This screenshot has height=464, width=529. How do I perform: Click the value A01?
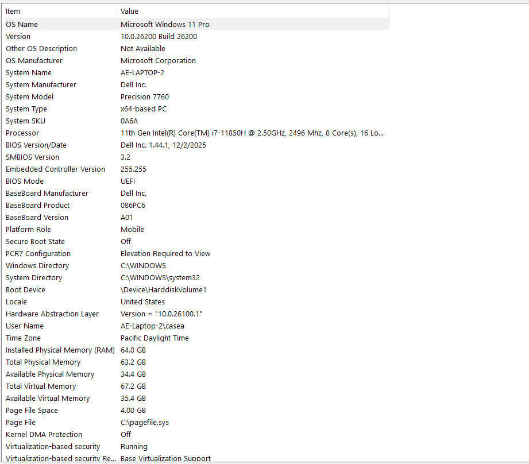click(x=127, y=218)
